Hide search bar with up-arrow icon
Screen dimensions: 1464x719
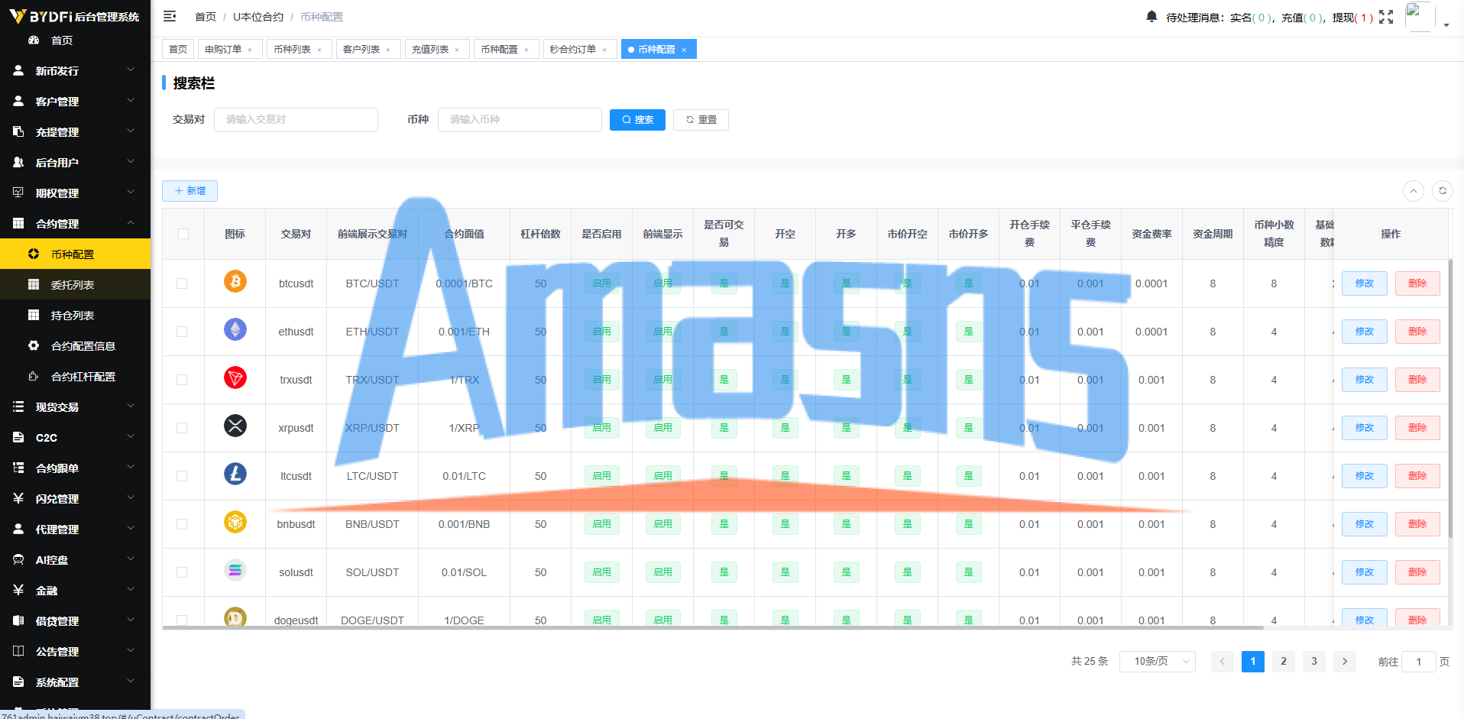(x=1414, y=191)
